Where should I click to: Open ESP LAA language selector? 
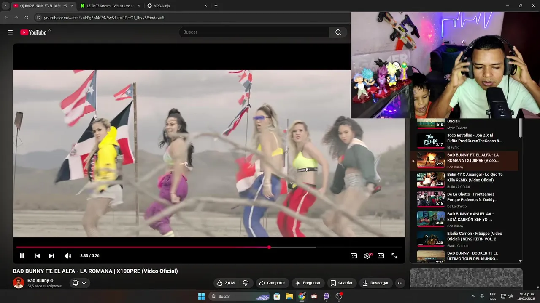pyautogui.click(x=493, y=296)
